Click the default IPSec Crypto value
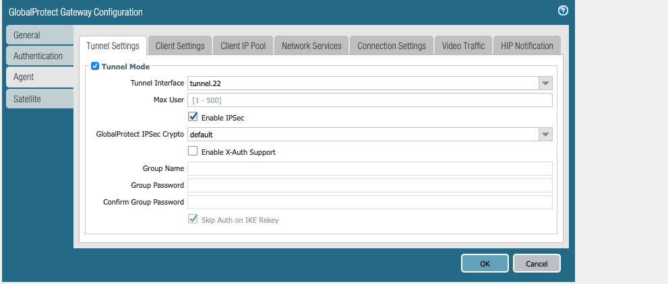668x284 pixels. pyautogui.click(x=363, y=135)
